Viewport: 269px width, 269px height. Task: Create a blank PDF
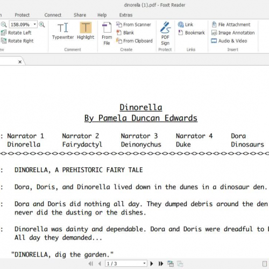pos(125,33)
